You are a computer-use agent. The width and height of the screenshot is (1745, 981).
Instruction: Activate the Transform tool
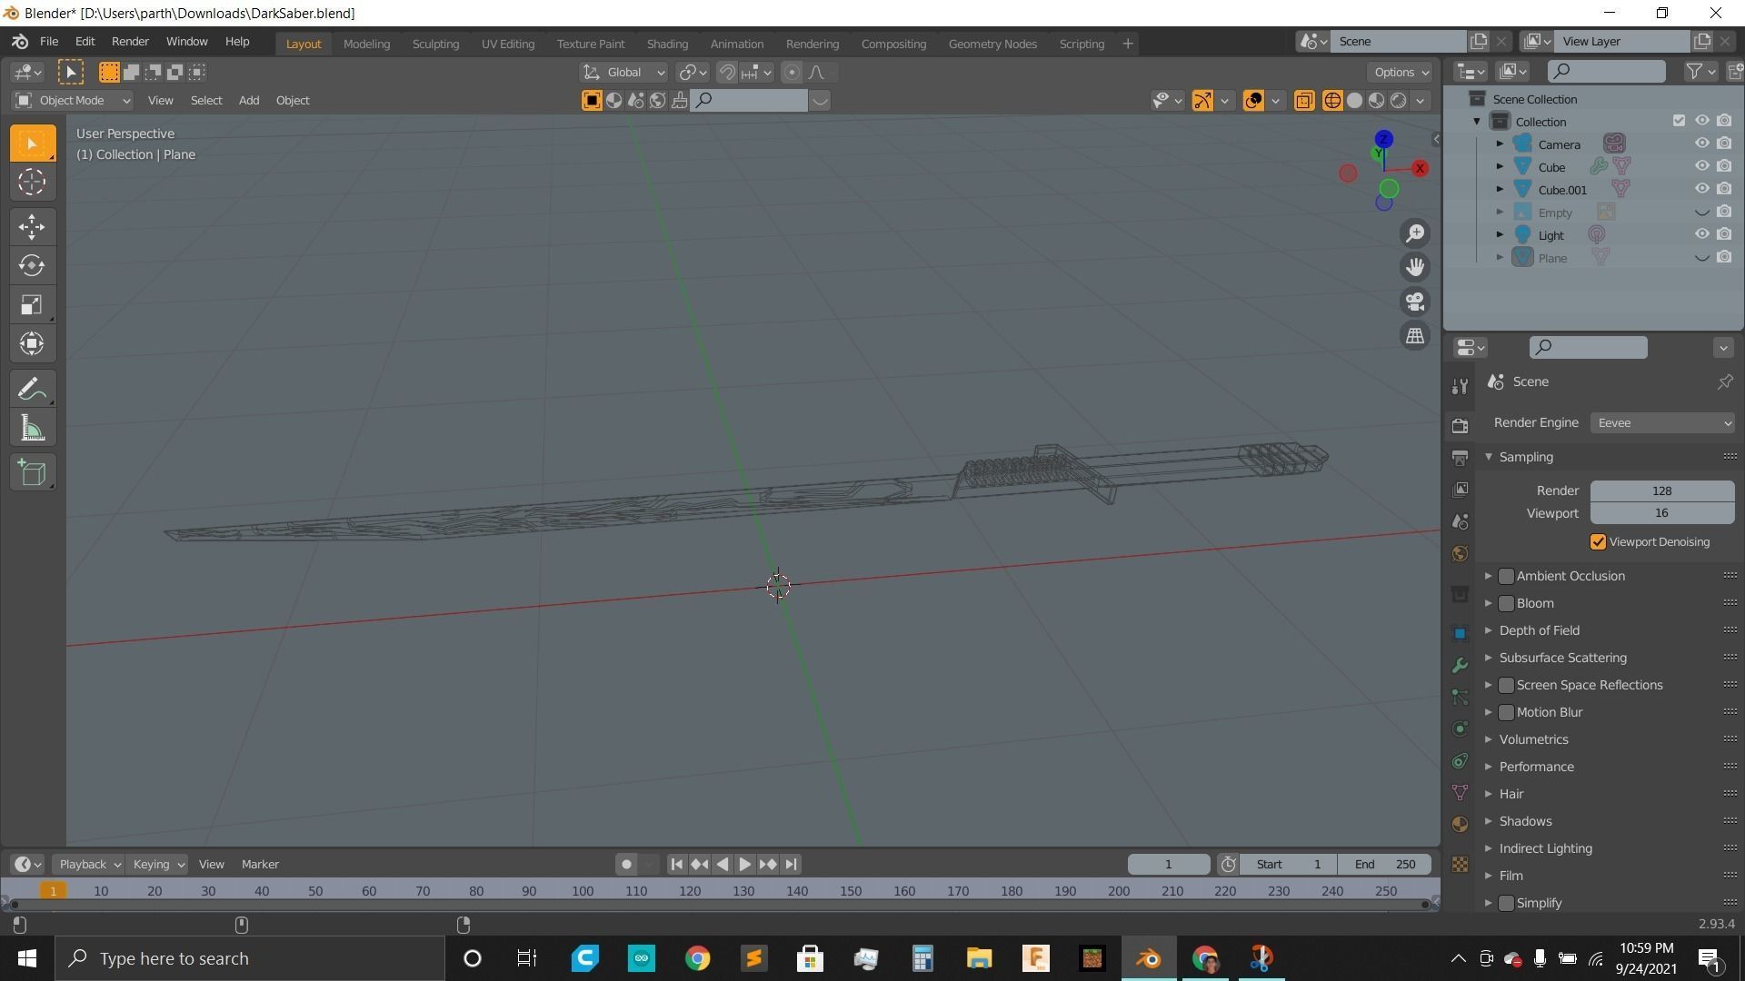(x=32, y=343)
